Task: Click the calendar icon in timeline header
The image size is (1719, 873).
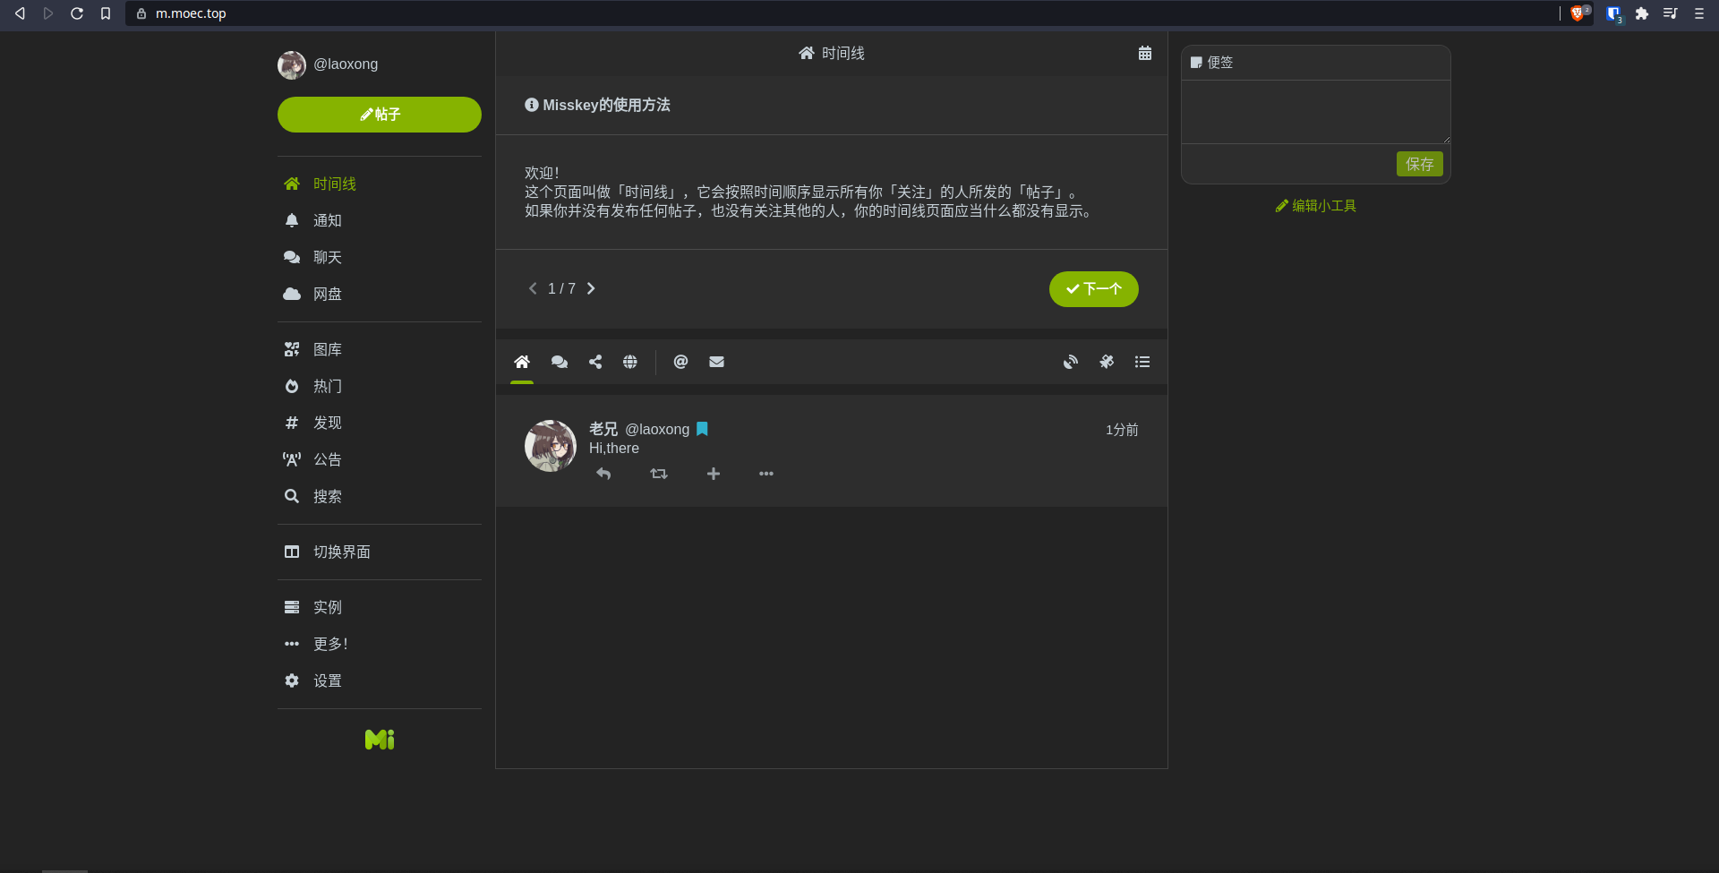Action: pyautogui.click(x=1144, y=54)
